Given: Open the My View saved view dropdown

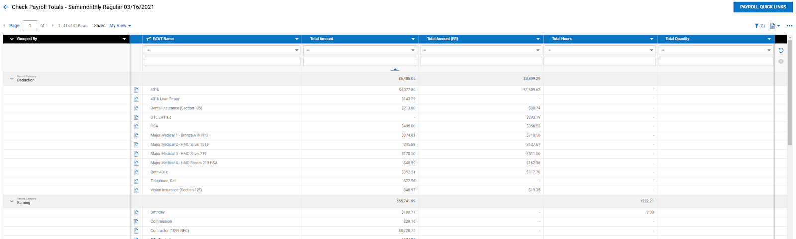Looking at the screenshot, I should point(120,26).
